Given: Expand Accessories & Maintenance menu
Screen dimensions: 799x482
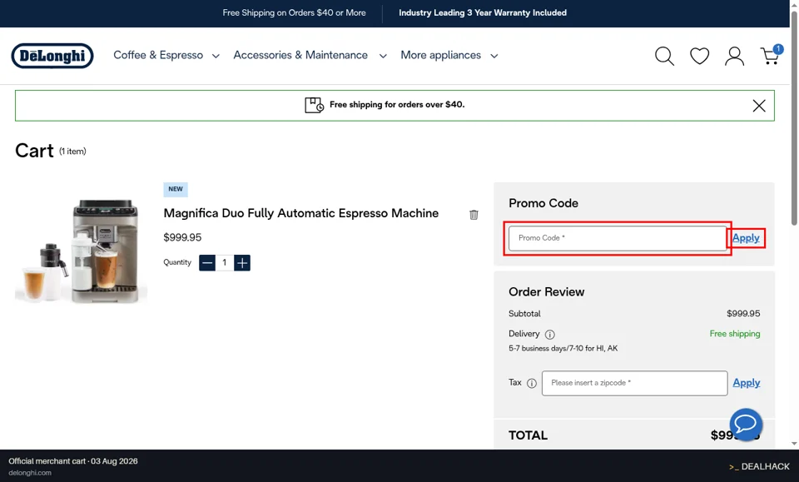Looking at the screenshot, I should (x=310, y=55).
